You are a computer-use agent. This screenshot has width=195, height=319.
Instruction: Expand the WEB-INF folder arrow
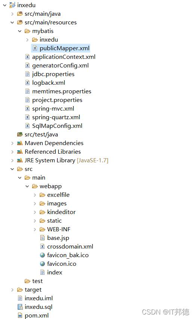(x=35, y=229)
